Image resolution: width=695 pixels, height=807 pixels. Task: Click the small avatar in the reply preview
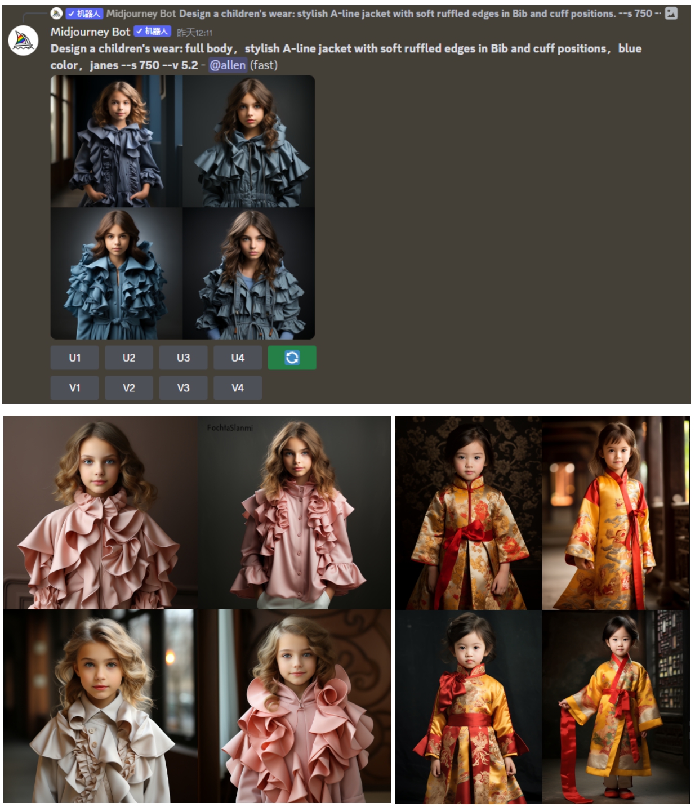(56, 13)
